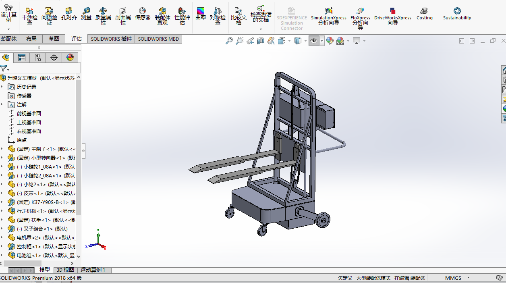Screen dimensions: 506x283
Task: Open Hide/Show Items dropdown arrow
Action: 322,41
